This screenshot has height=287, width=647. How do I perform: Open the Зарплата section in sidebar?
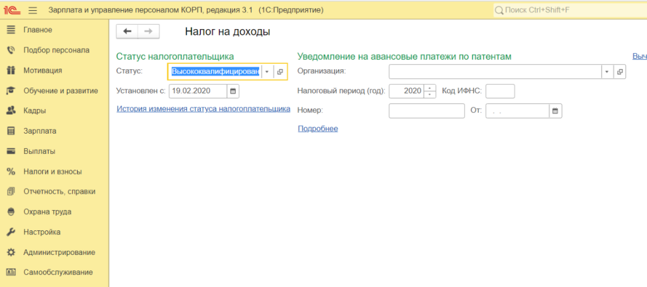click(39, 131)
